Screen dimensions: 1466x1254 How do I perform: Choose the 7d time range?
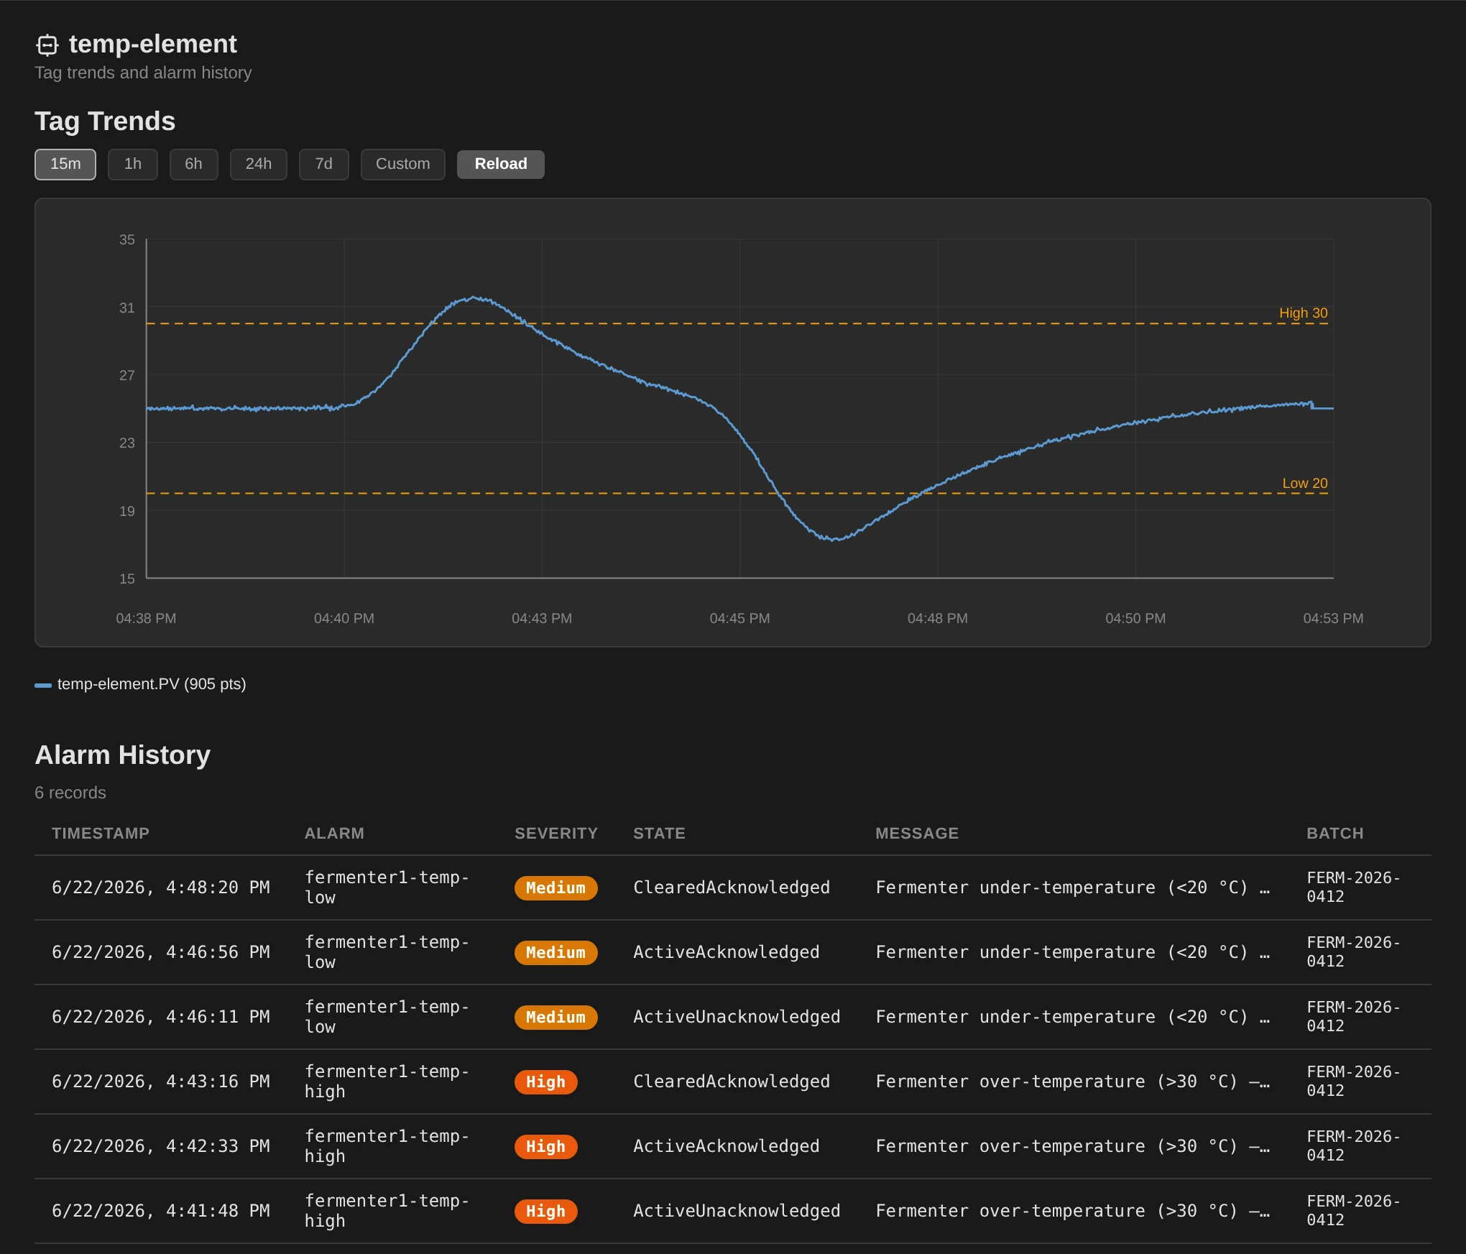click(324, 165)
